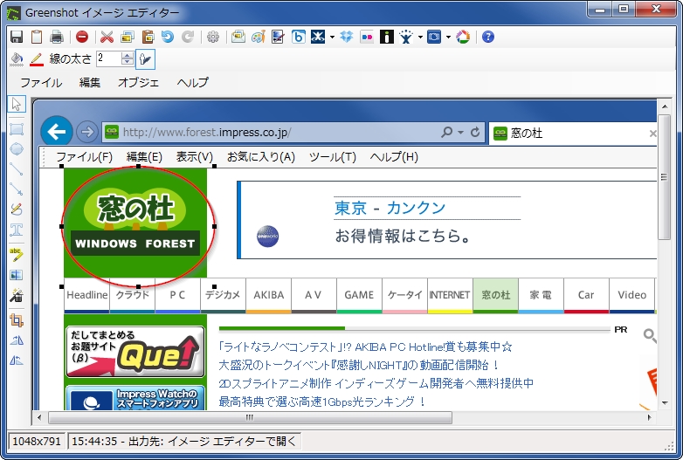Screen dimensions: 683x460
Task: Send the image by e-mail icon
Action: click(x=238, y=37)
